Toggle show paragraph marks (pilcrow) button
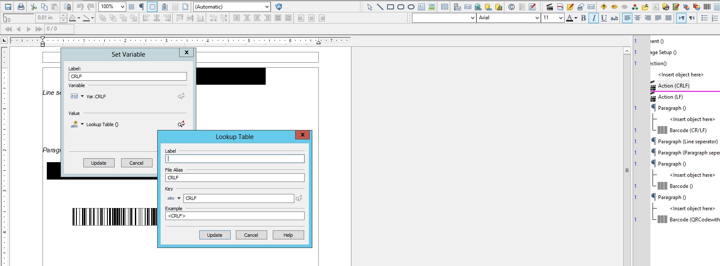 [x=141, y=7]
